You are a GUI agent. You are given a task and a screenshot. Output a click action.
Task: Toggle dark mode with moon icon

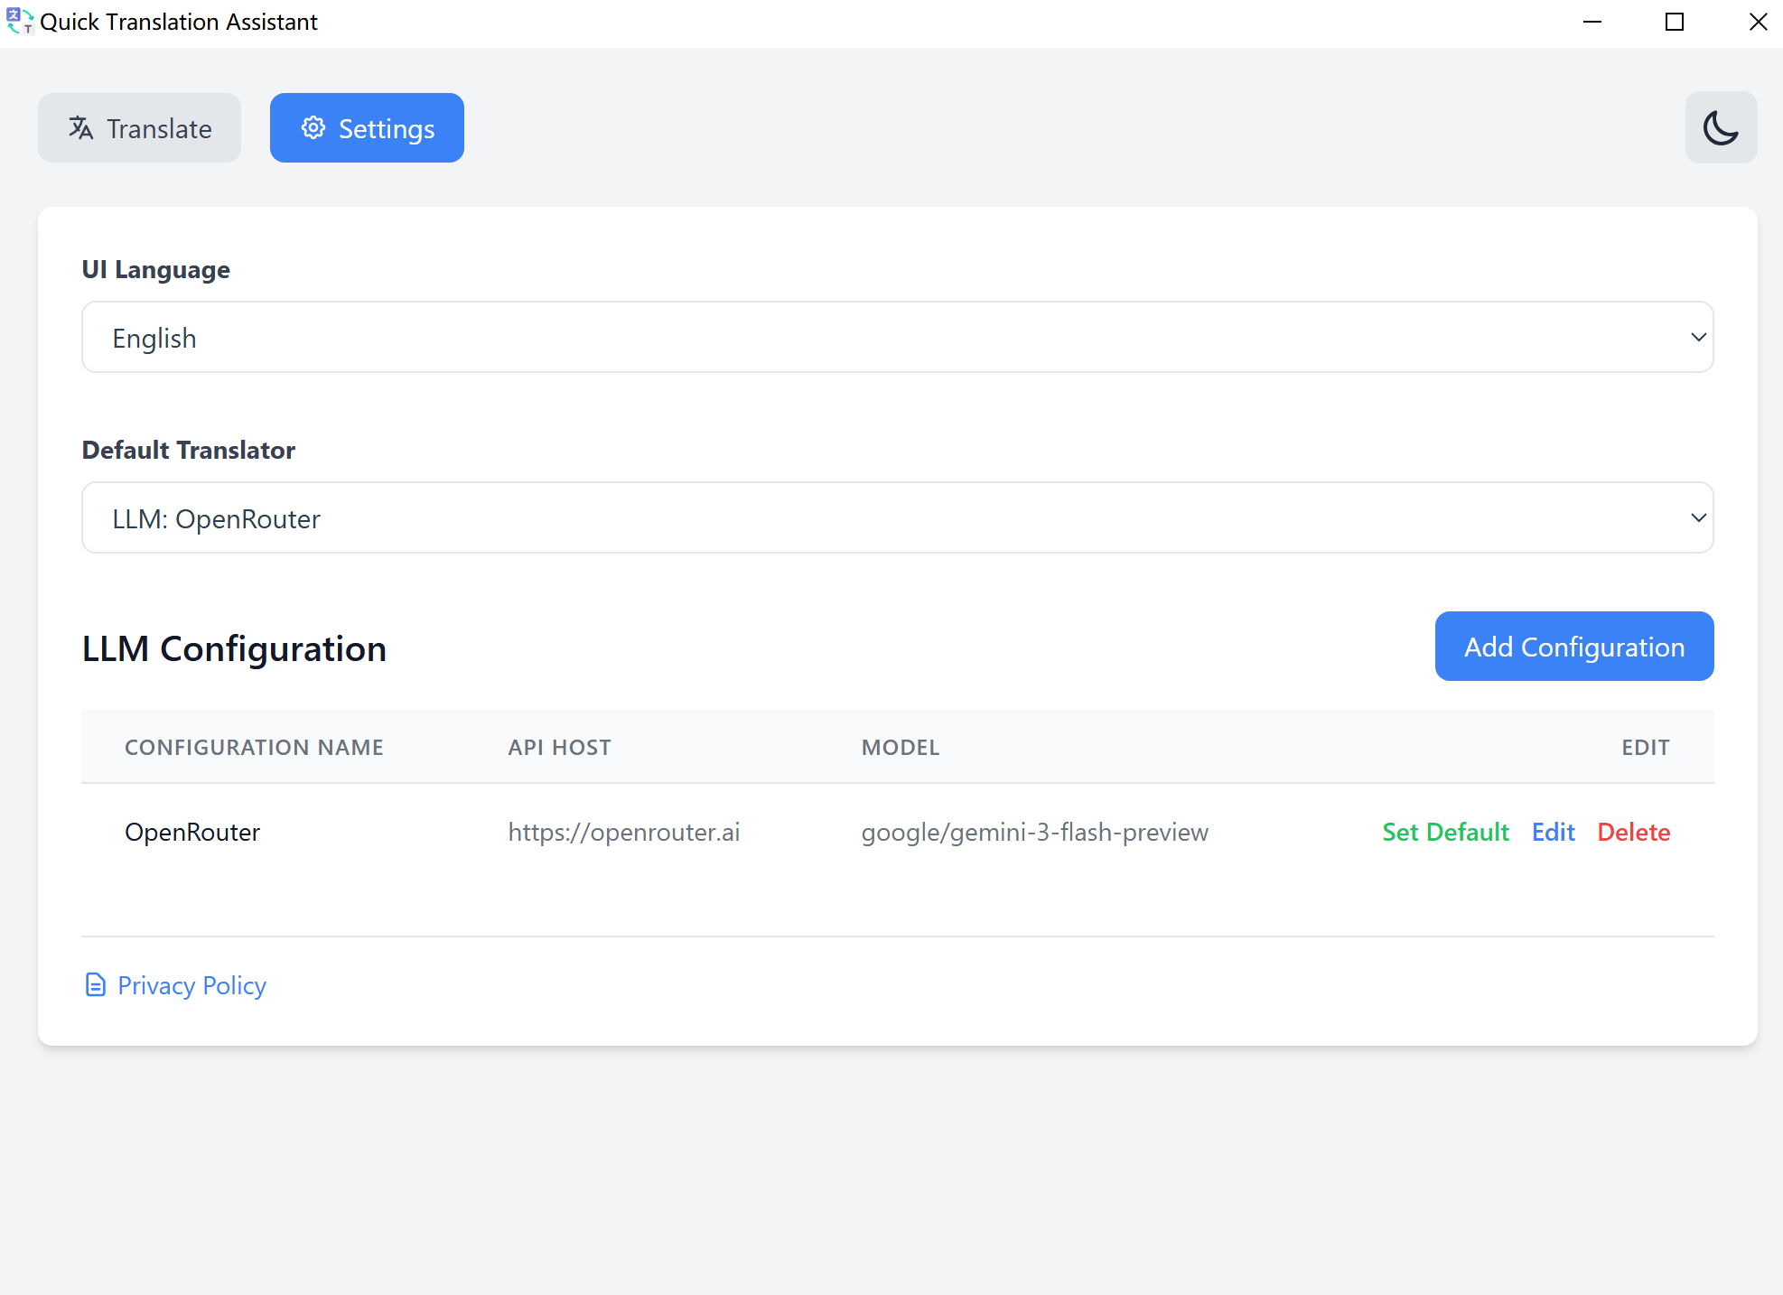coord(1721,127)
